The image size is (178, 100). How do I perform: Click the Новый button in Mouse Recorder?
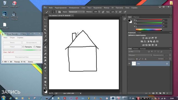pos(12,47)
